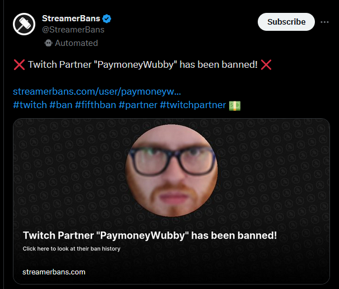Image resolution: width=339 pixels, height=289 pixels.
Task: Open the #ban hashtag
Action: point(61,105)
